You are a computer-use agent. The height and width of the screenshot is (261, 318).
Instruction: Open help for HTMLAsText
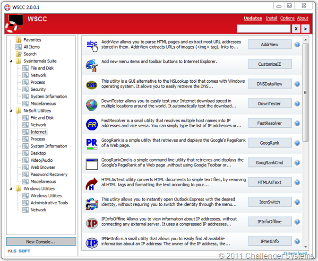(297, 182)
